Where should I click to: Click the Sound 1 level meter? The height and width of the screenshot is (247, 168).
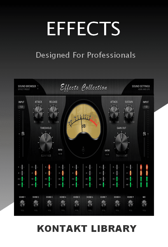click(22, 176)
